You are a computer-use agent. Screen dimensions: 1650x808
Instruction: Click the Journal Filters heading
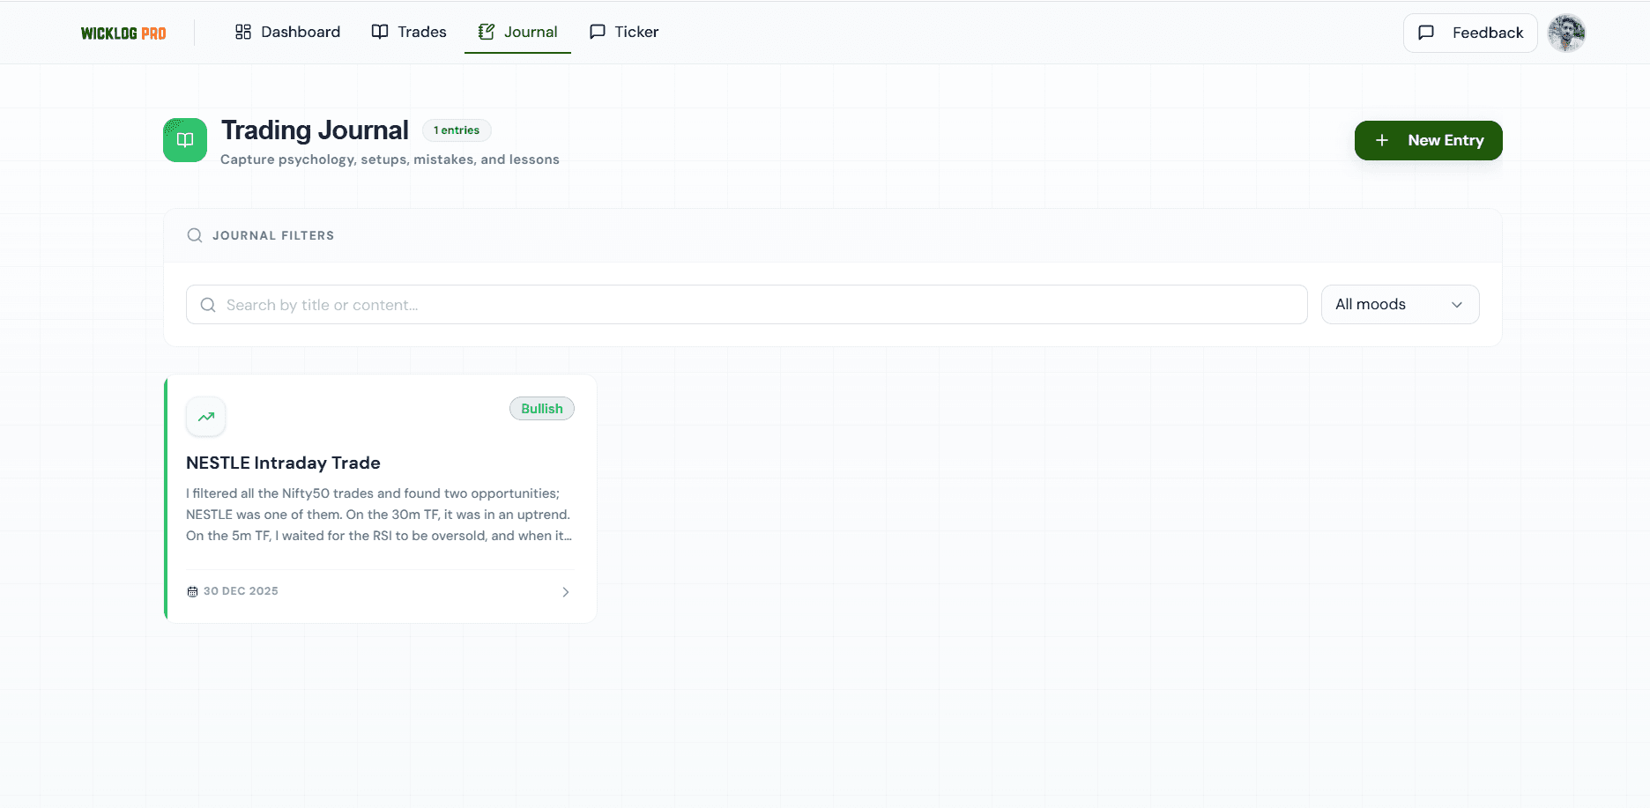[x=273, y=235]
